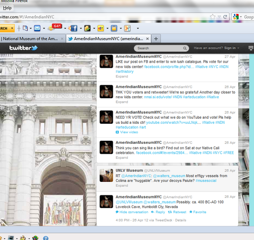Screen dimensions: 254x240
Task: Open the bookmark star dropdown arrow
Action: tap(219, 17)
